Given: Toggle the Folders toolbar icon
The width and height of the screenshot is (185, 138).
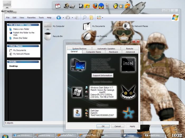Looking at the screenshot, I should (91, 18).
